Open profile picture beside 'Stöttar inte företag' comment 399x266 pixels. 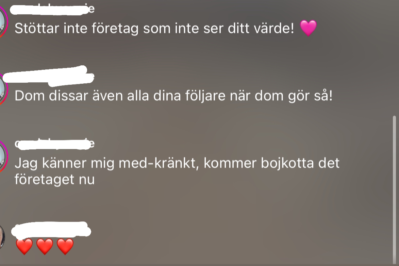(3, 22)
